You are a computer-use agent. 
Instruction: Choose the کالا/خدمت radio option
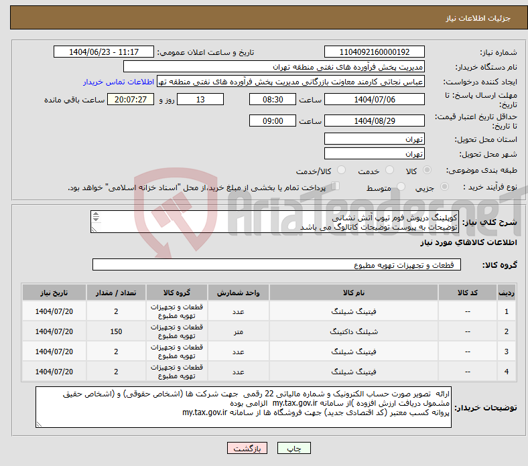(x=342, y=171)
